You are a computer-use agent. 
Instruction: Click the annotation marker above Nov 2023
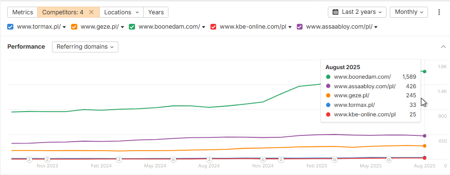tap(48, 159)
